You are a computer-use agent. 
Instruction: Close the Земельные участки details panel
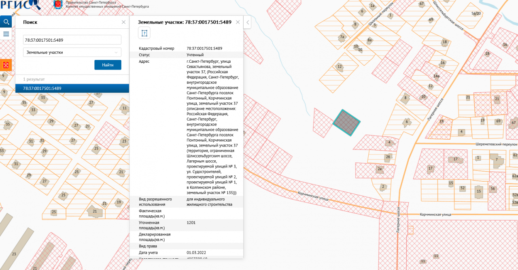point(238,22)
